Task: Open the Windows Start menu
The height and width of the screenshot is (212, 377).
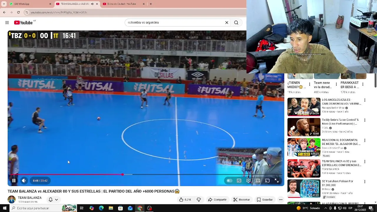Action: point(5,208)
